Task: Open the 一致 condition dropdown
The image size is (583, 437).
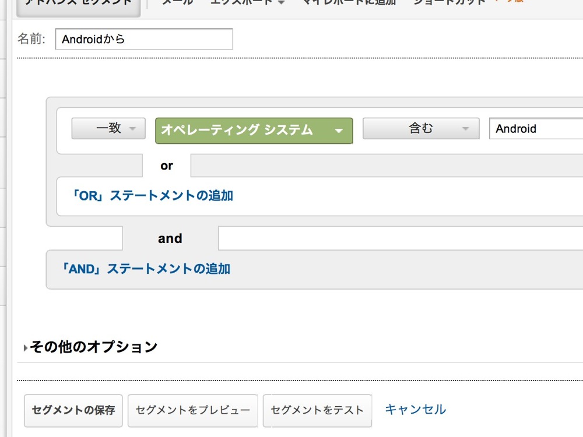Action: (x=108, y=129)
